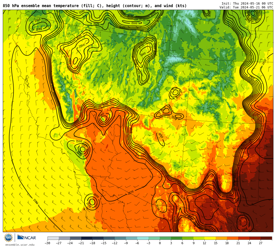Click the −9 colorbar tick label
The image size is (276, 248).
[x=126, y=243]
